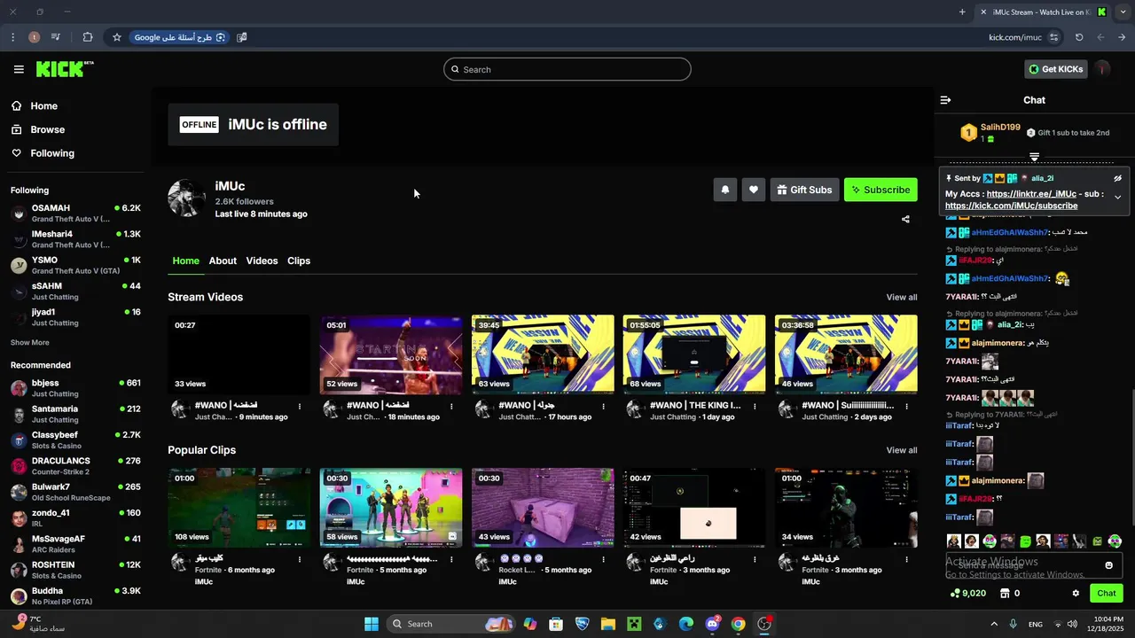
Task: Open options for the 58 views clip
Action: tap(451, 560)
